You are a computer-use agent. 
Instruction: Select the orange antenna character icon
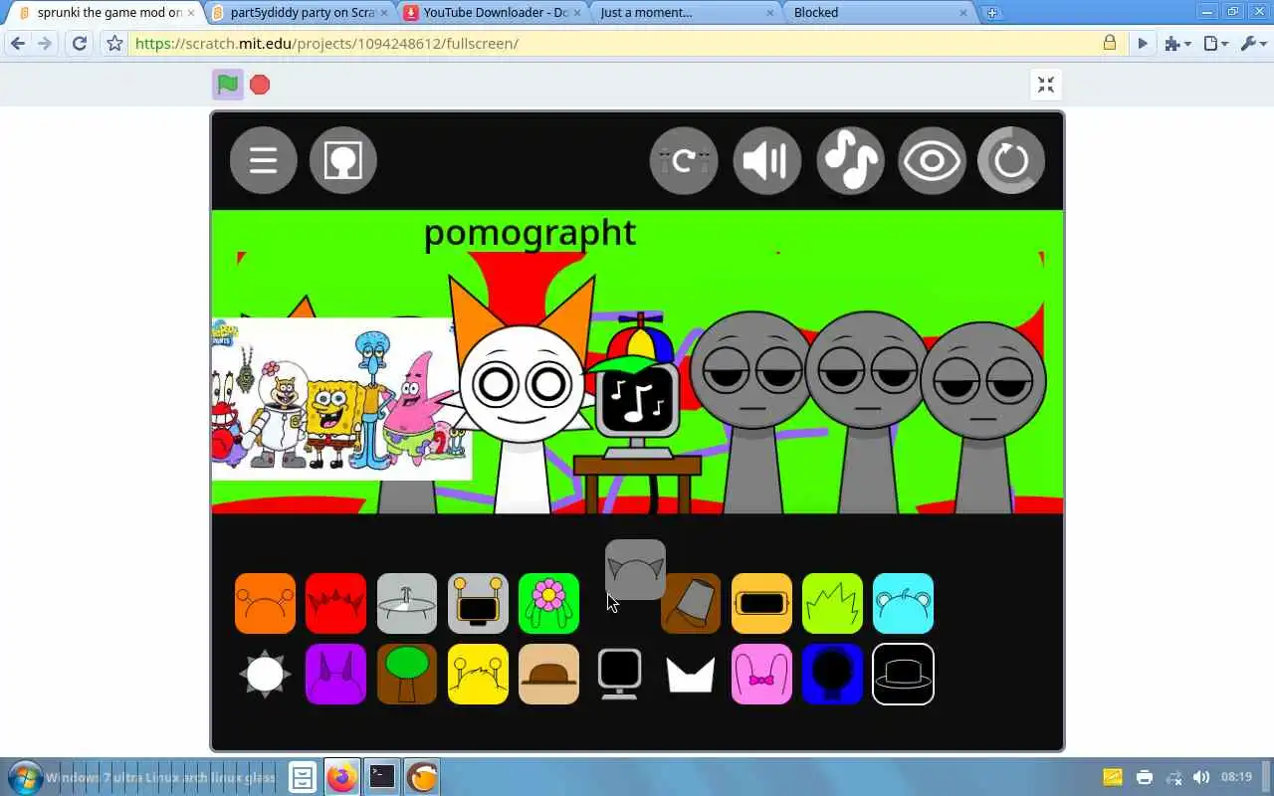click(265, 603)
